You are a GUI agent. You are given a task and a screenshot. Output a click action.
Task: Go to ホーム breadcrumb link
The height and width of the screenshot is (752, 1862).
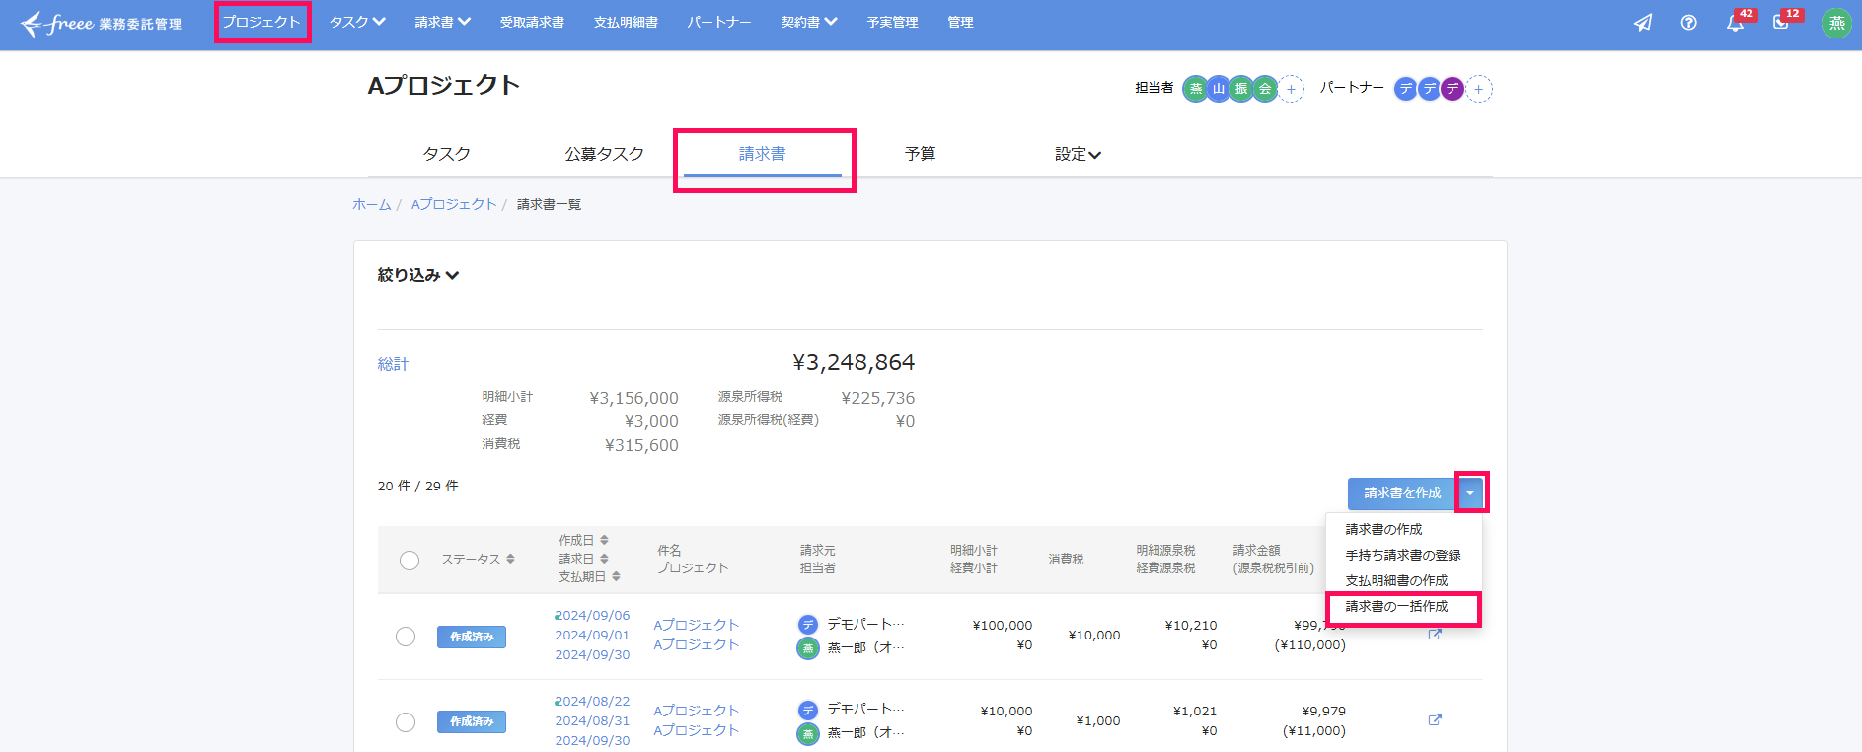[x=372, y=204]
